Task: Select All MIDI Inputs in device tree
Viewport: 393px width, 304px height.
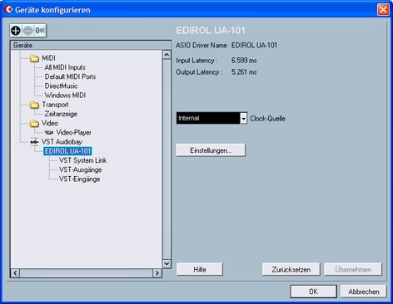Action: (65, 67)
